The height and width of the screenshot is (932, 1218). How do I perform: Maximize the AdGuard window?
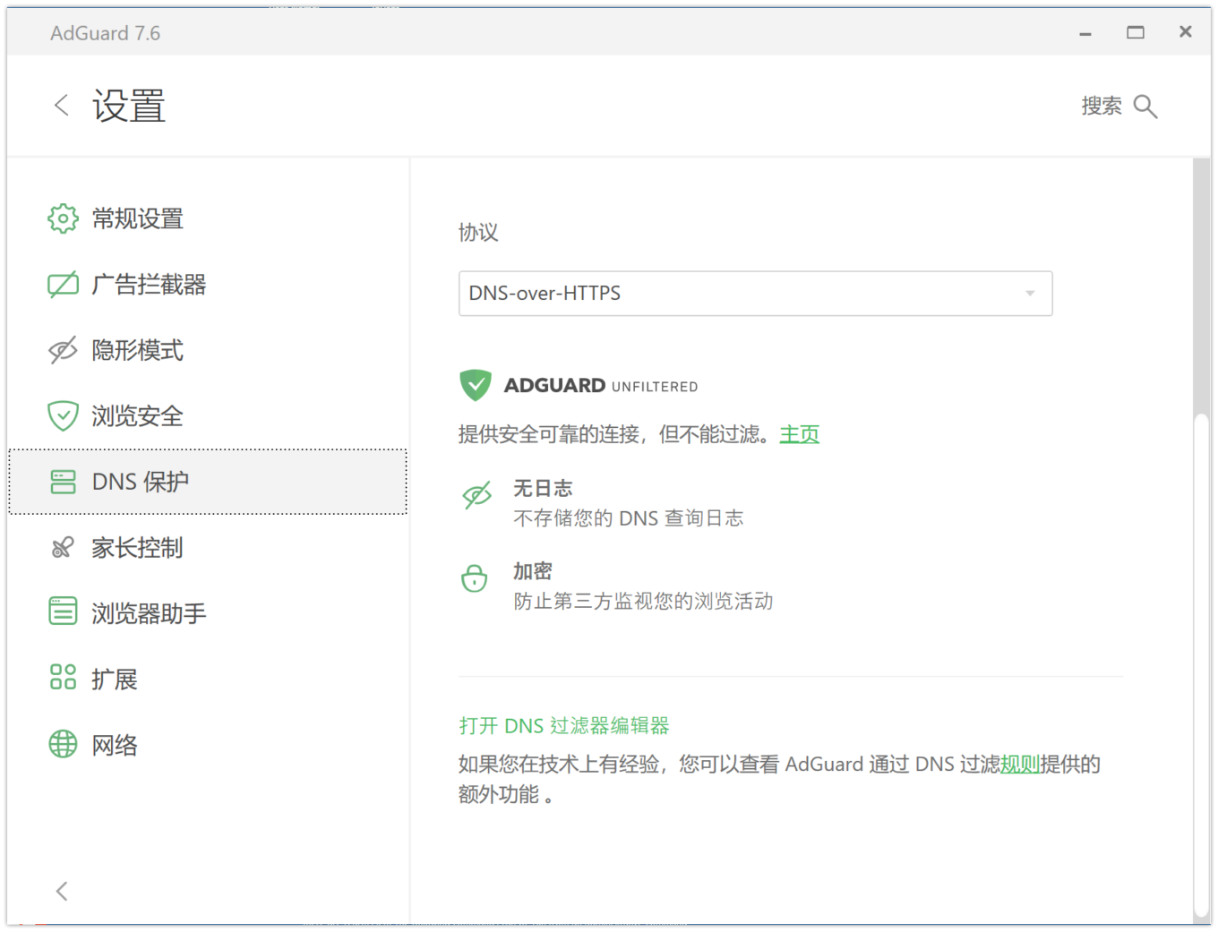1136,33
